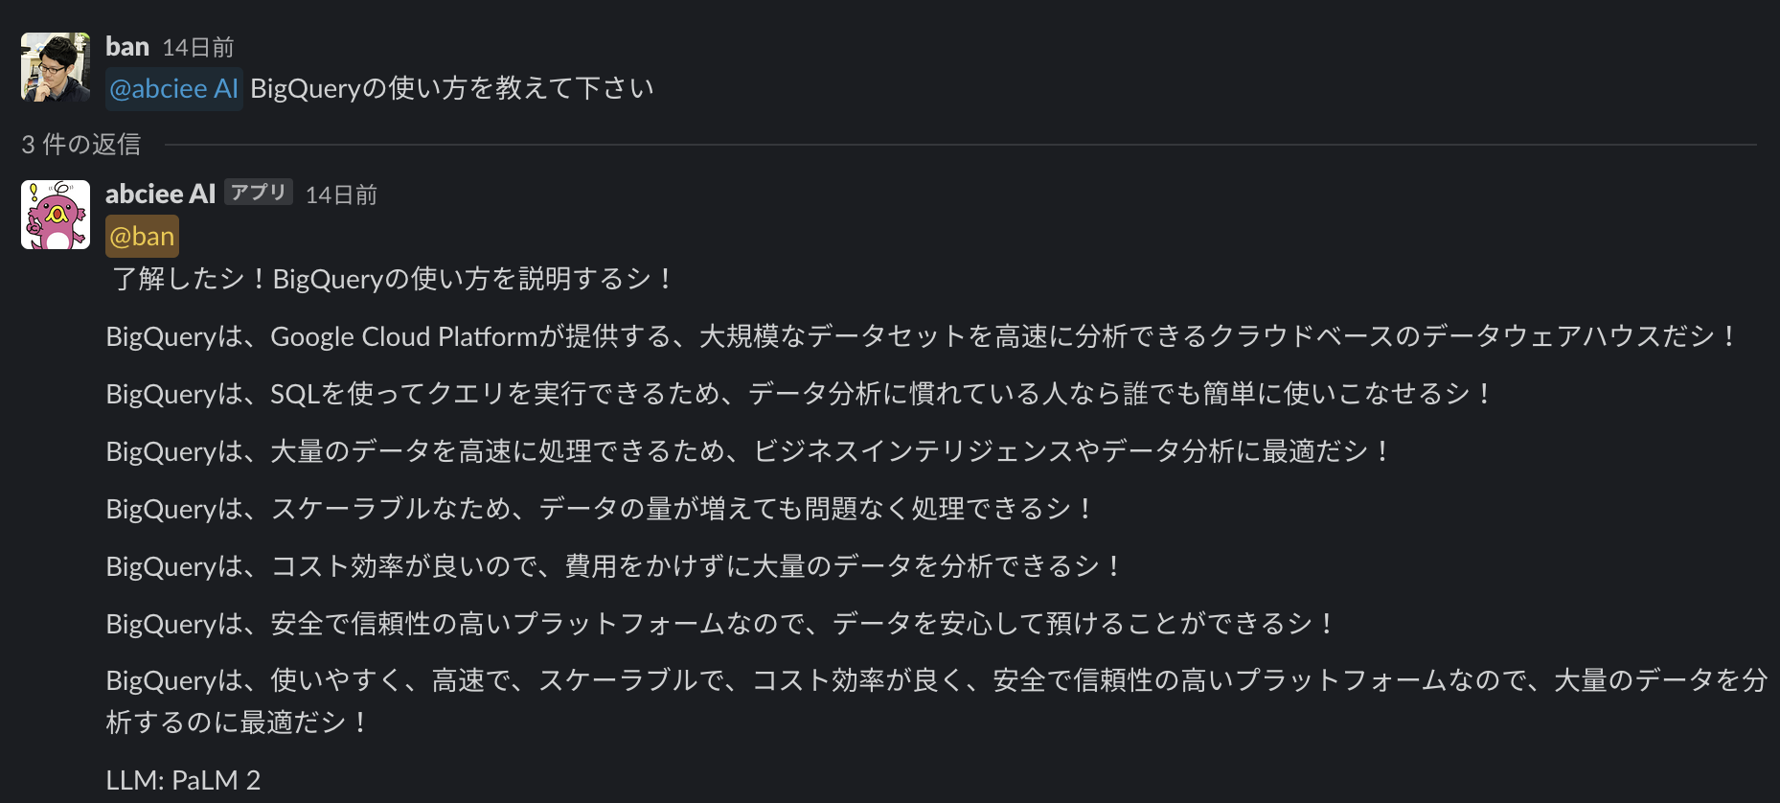Click the "3 件の返信" reply count
Image resolution: width=1780 pixels, height=803 pixels.
[81, 145]
